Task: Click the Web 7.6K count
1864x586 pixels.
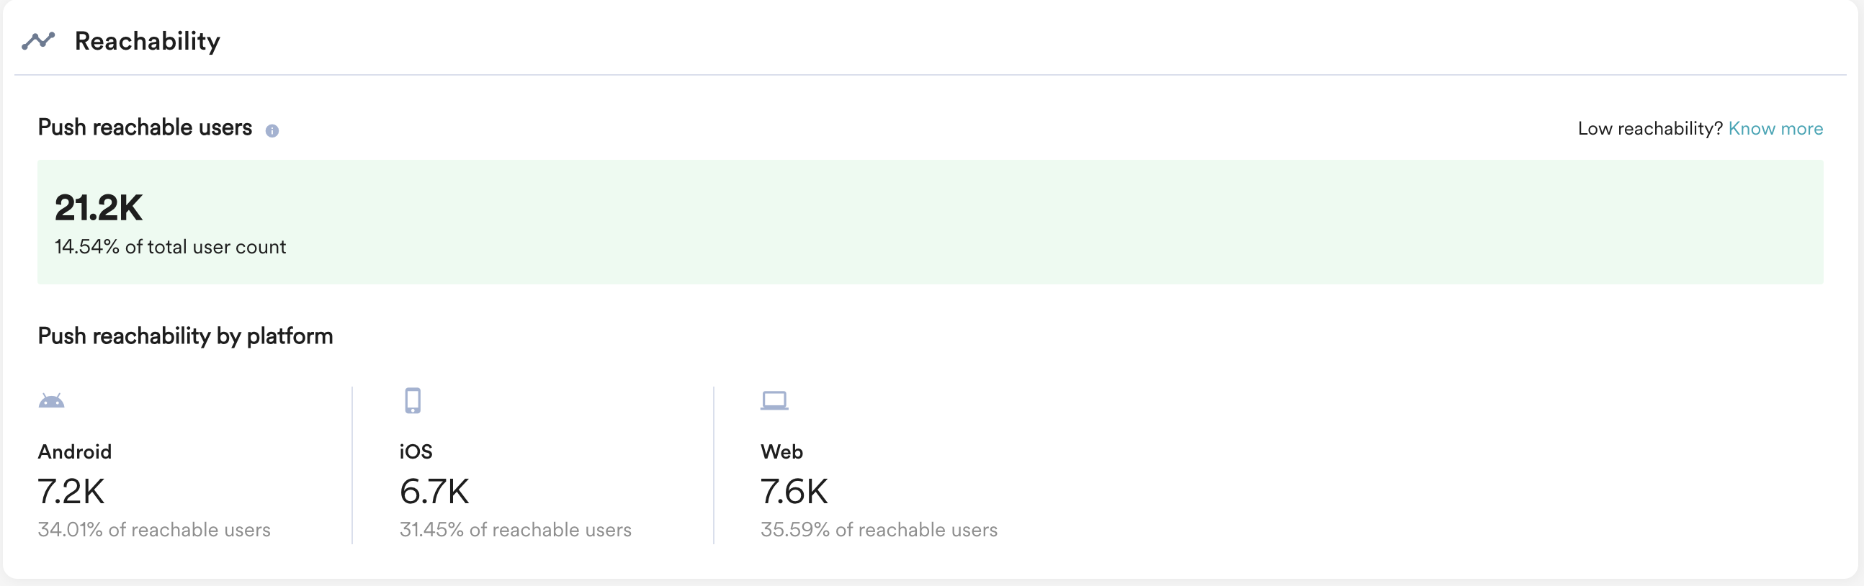Action: [794, 492]
